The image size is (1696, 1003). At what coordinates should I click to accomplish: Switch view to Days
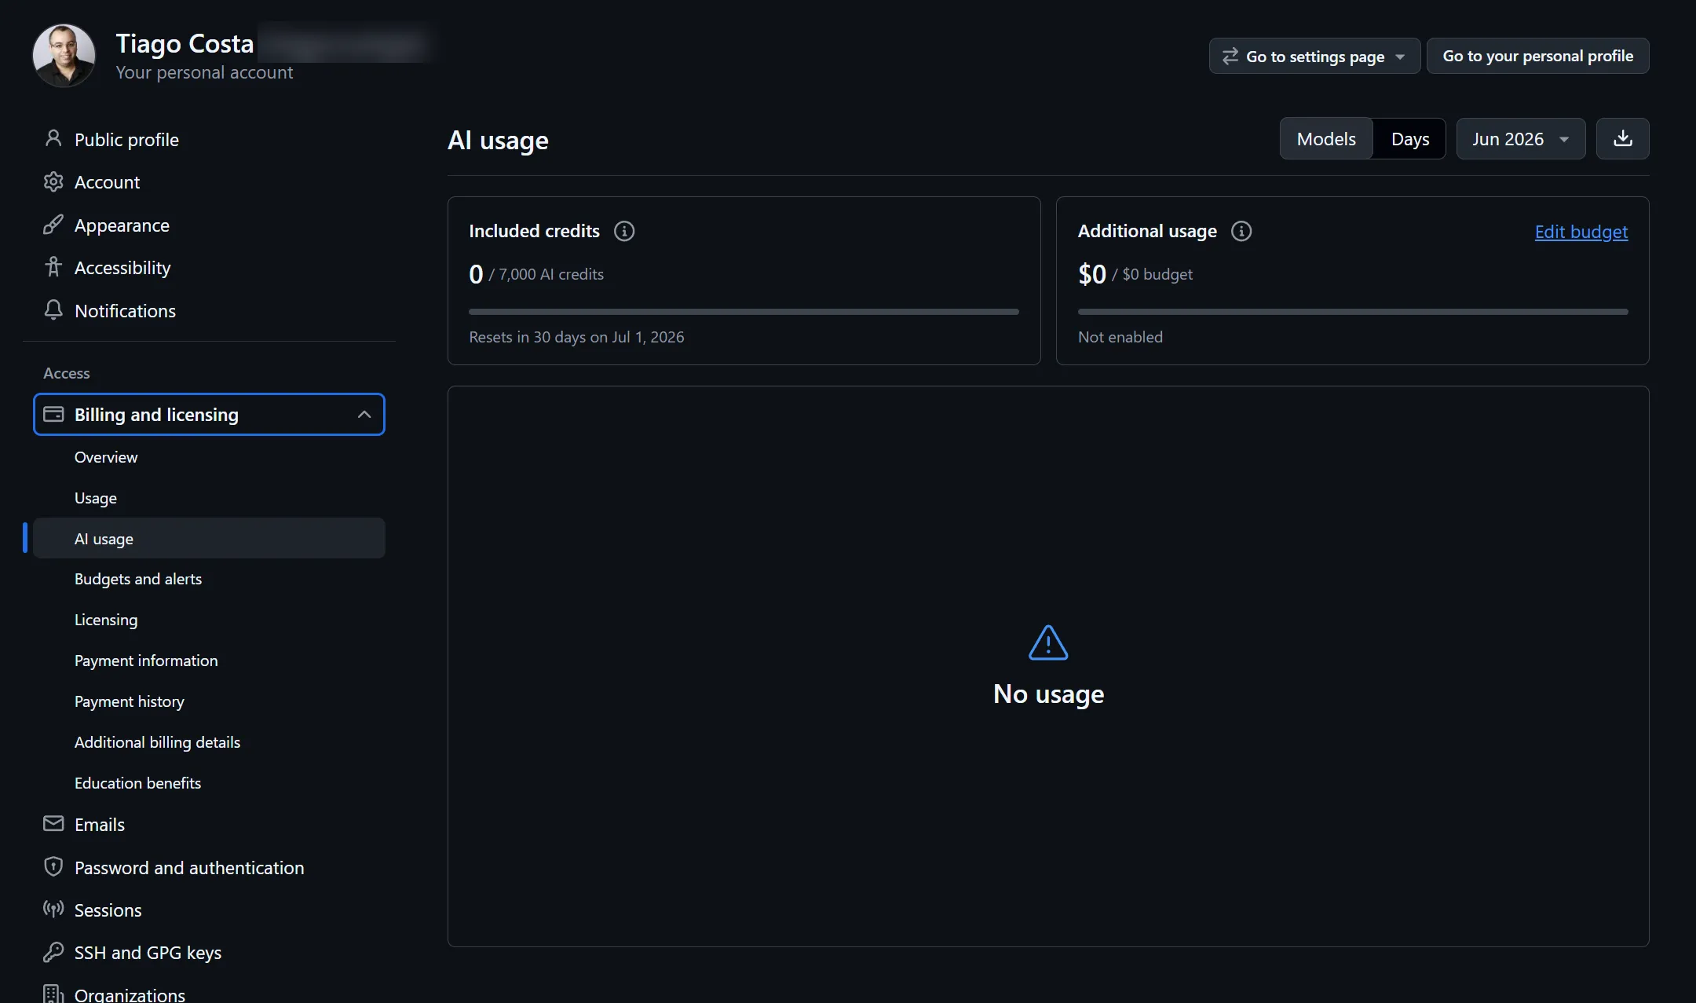pyautogui.click(x=1410, y=139)
